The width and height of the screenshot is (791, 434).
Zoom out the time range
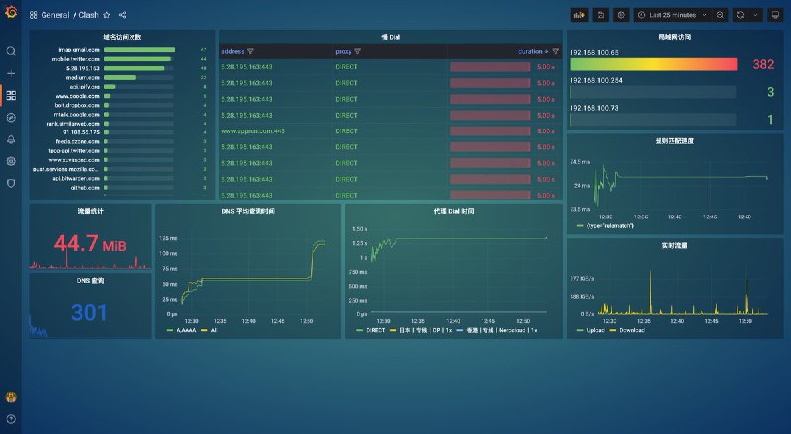720,15
